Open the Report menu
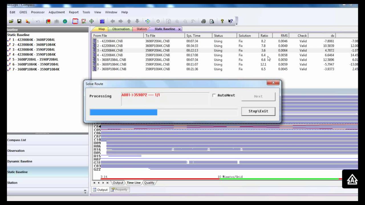Image resolution: width=365 pixels, height=205 pixels. tap(74, 12)
